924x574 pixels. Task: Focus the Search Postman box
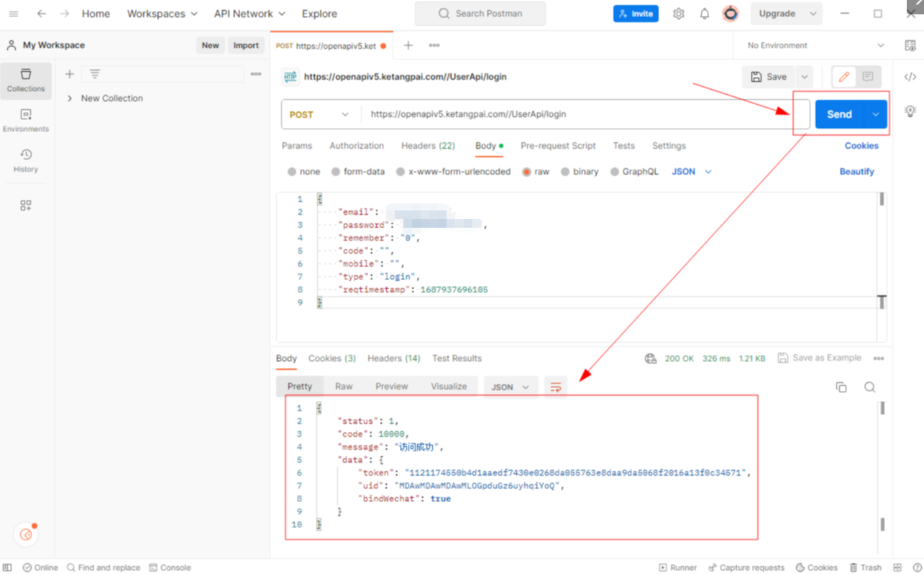(x=480, y=14)
